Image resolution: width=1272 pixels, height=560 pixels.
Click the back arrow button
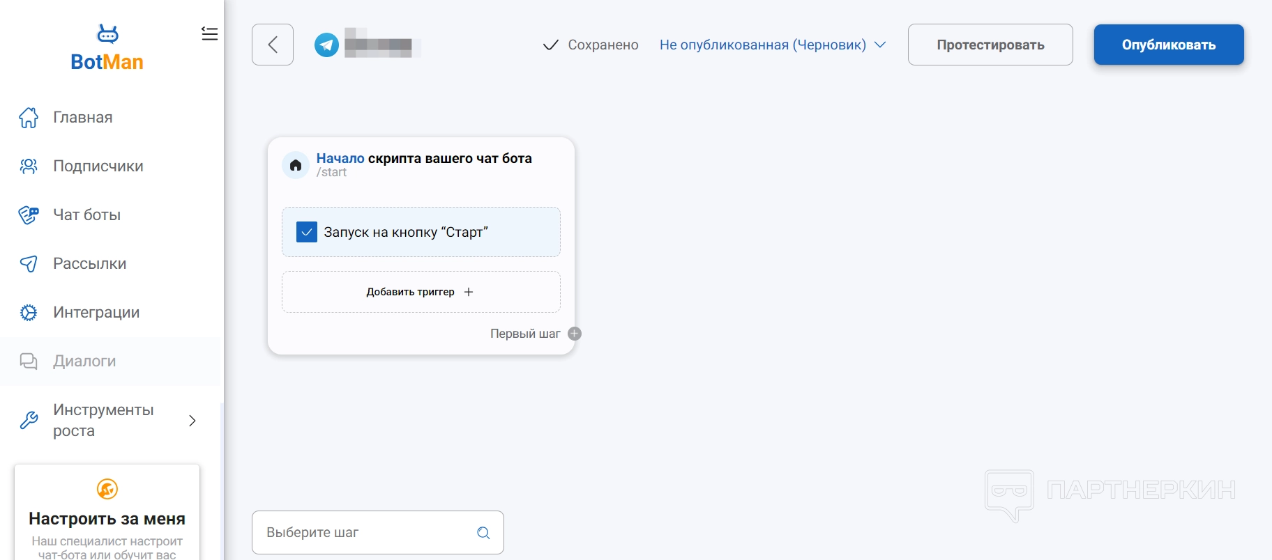[273, 45]
